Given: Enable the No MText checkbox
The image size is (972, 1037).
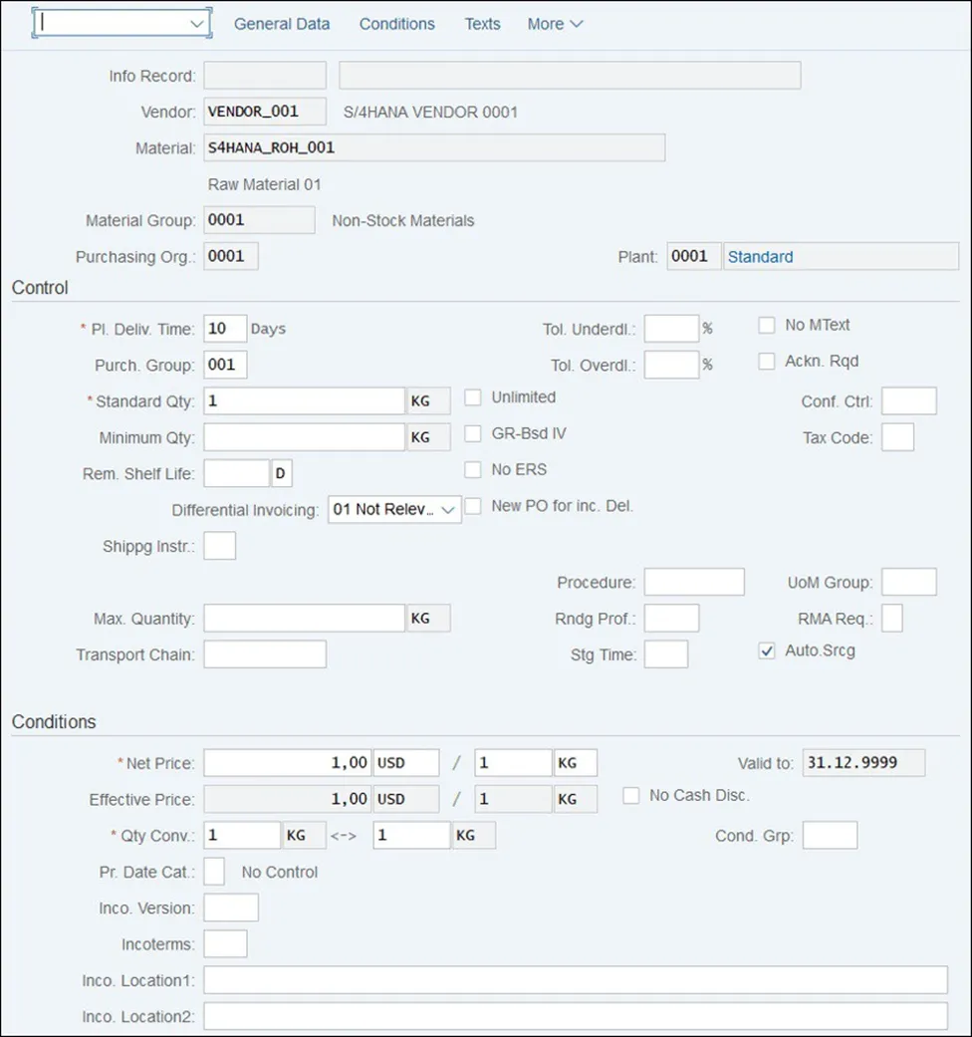Looking at the screenshot, I should click(767, 326).
